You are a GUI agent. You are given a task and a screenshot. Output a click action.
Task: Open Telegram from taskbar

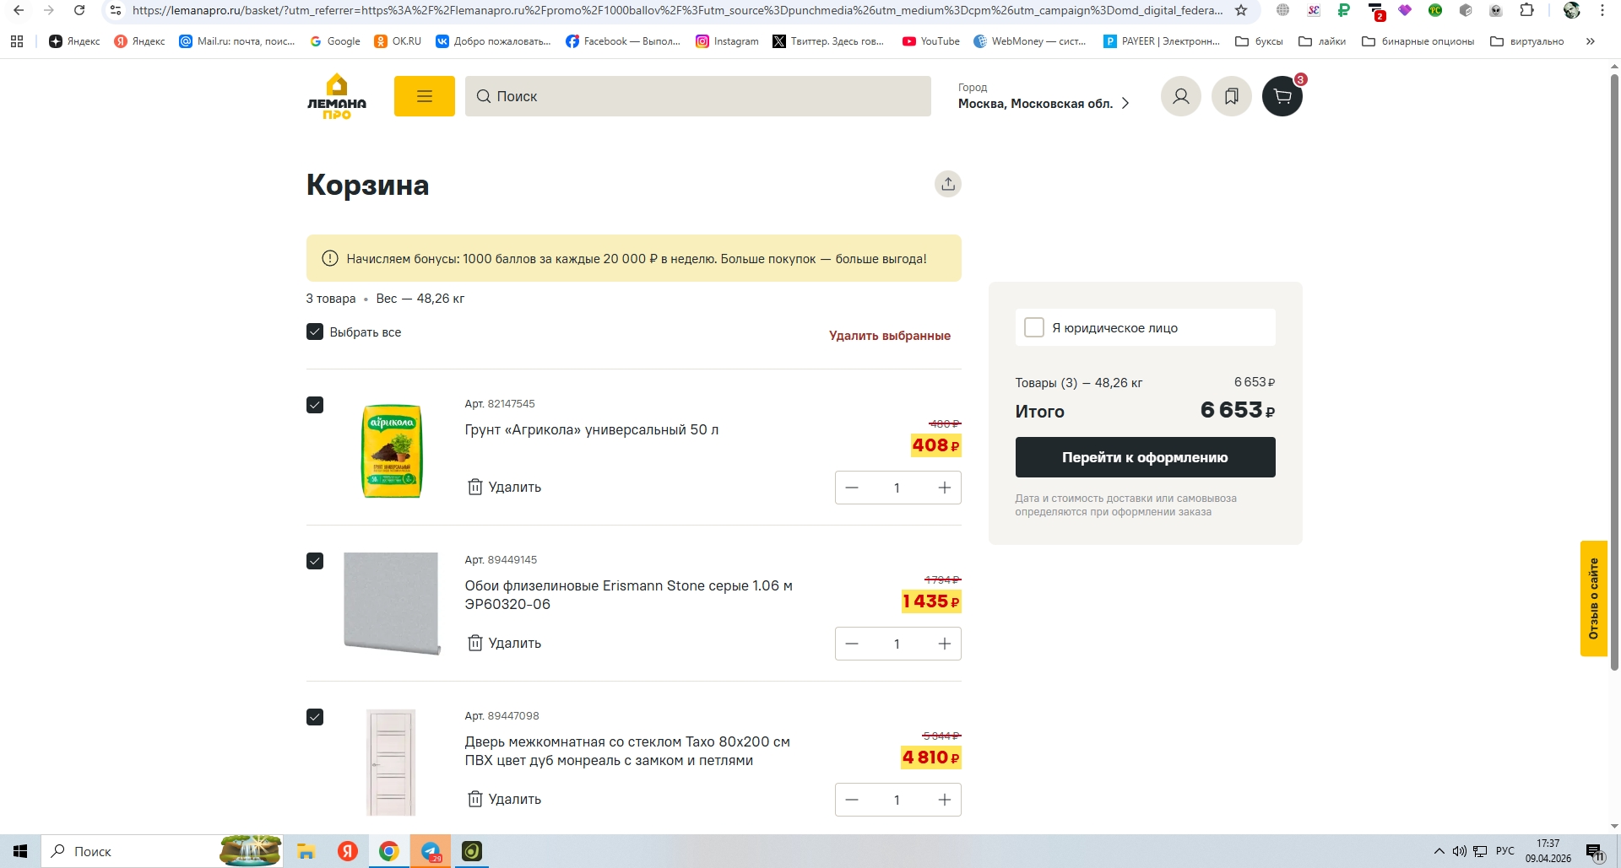pos(431,851)
